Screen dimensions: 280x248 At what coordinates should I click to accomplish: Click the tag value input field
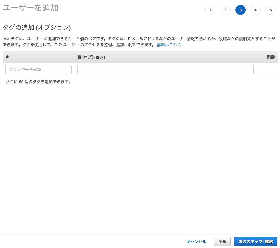165,70
